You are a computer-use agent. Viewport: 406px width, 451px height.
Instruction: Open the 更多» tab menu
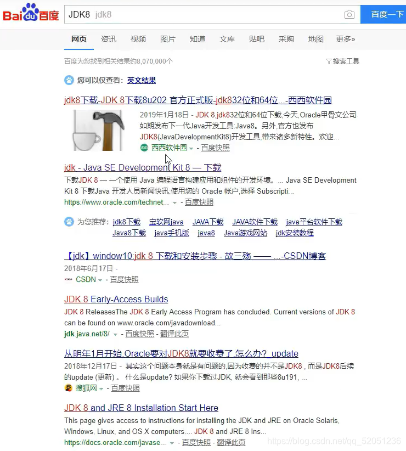[x=345, y=39]
